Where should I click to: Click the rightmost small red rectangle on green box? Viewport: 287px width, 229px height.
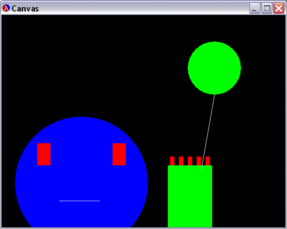click(x=208, y=160)
